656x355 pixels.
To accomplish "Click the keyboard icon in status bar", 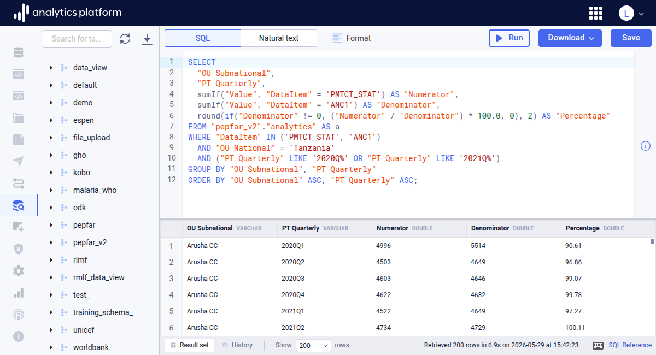I will [598, 345].
